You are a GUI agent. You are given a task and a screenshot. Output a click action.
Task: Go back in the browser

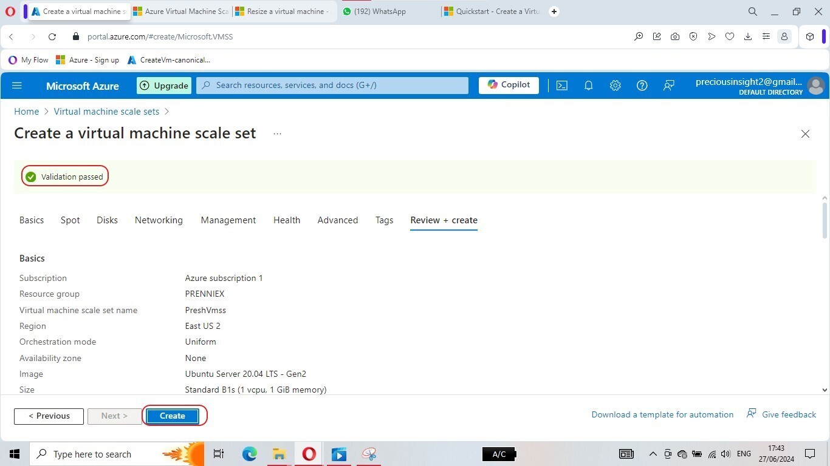tap(12, 36)
